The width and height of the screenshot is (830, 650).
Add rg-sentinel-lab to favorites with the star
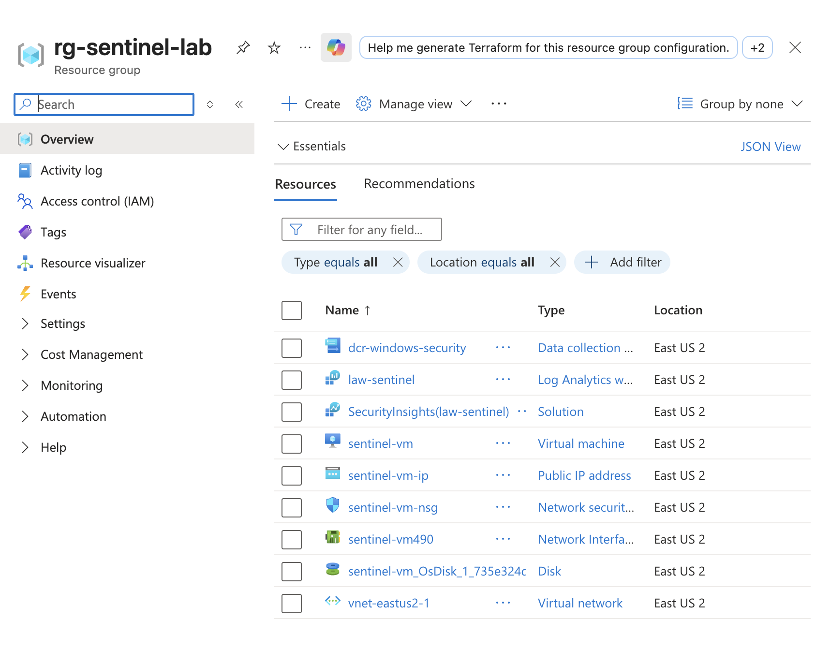(x=274, y=47)
